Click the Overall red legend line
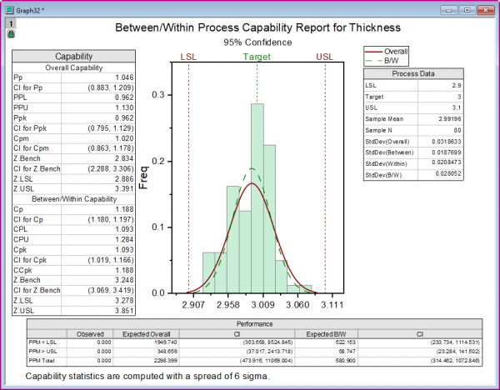Image resolution: width=500 pixels, height=390 pixels. coord(373,52)
